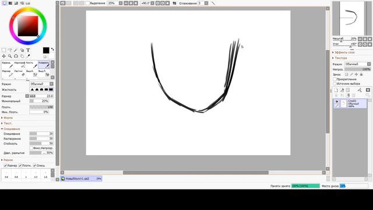Click the horizontal canvas scrollbar
The width and height of the screenshot is (373, 210).
point(196,173)
